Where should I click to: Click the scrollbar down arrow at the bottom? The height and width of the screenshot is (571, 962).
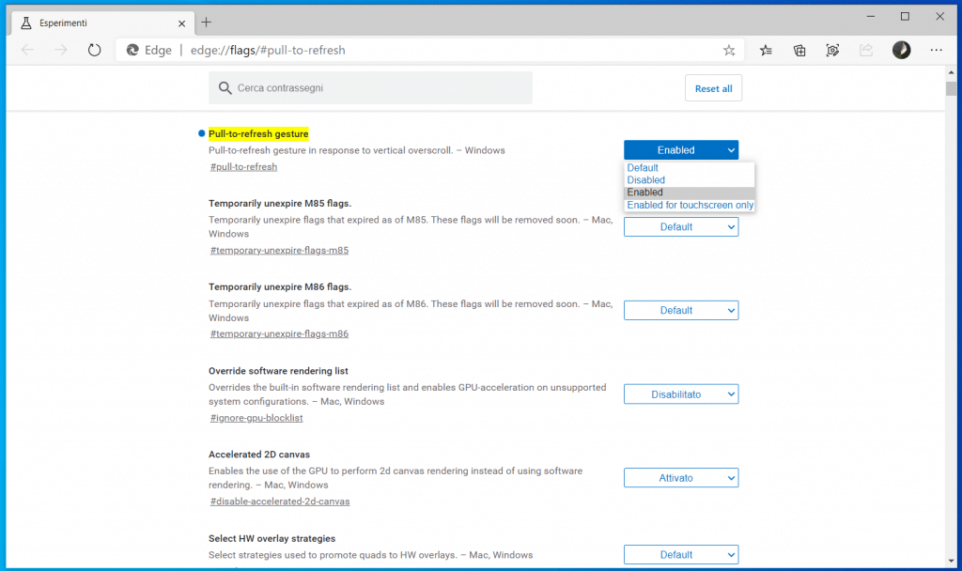coord(951,561)
